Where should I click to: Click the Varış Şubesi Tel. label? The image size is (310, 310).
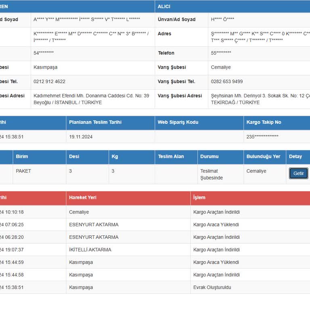click(x=176, y=82)
